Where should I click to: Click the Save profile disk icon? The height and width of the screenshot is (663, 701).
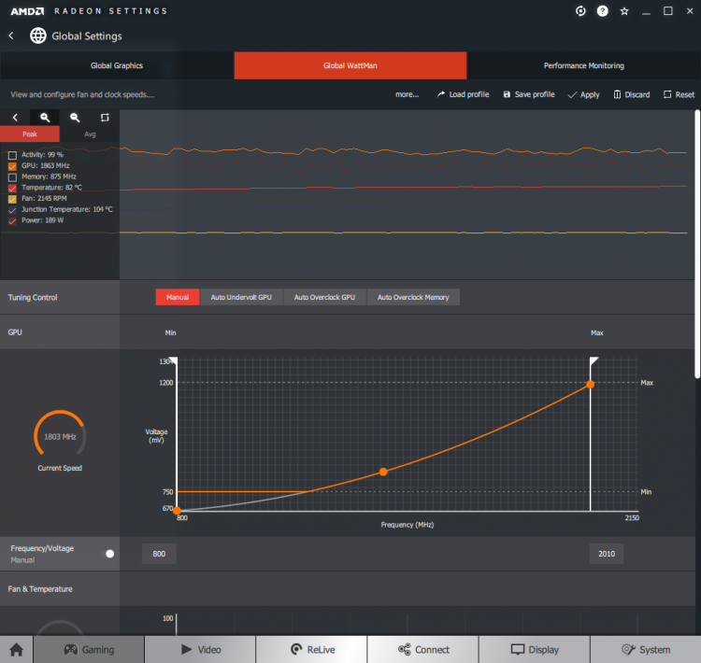pos(507,94)
